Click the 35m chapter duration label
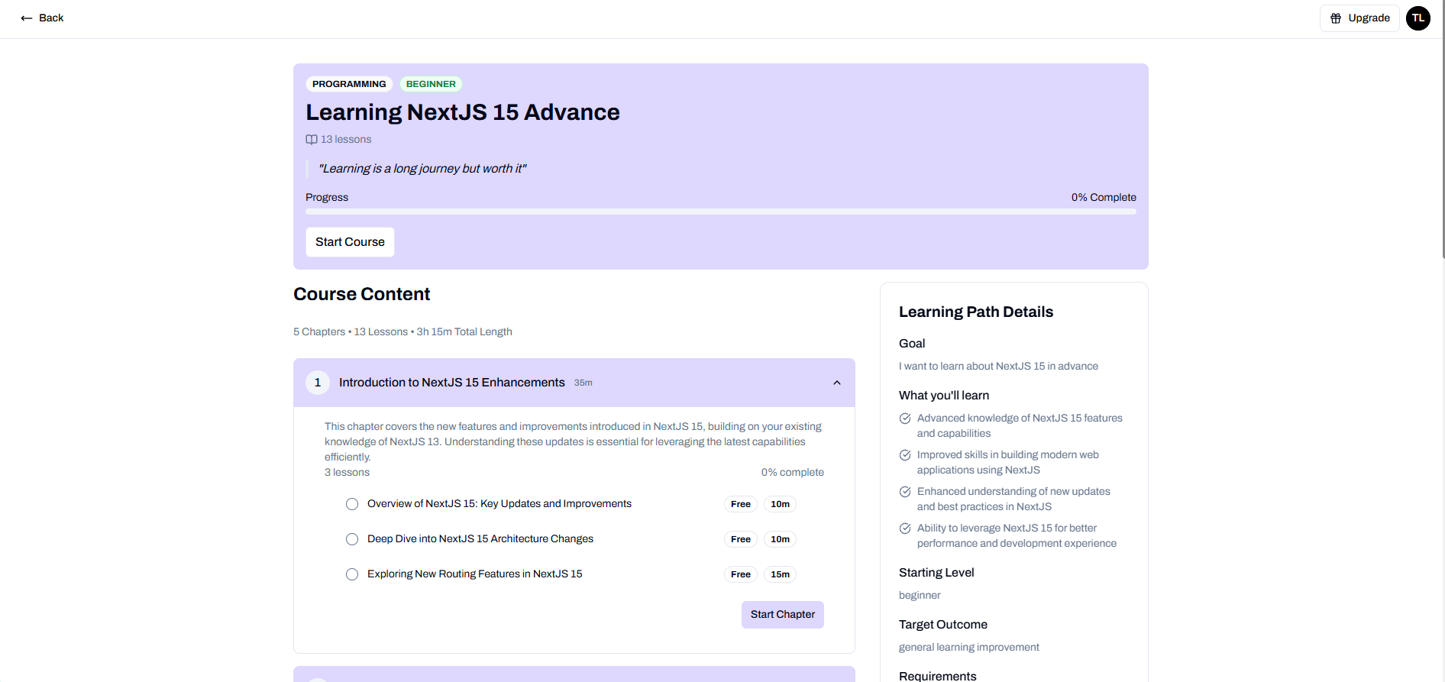 583,383
